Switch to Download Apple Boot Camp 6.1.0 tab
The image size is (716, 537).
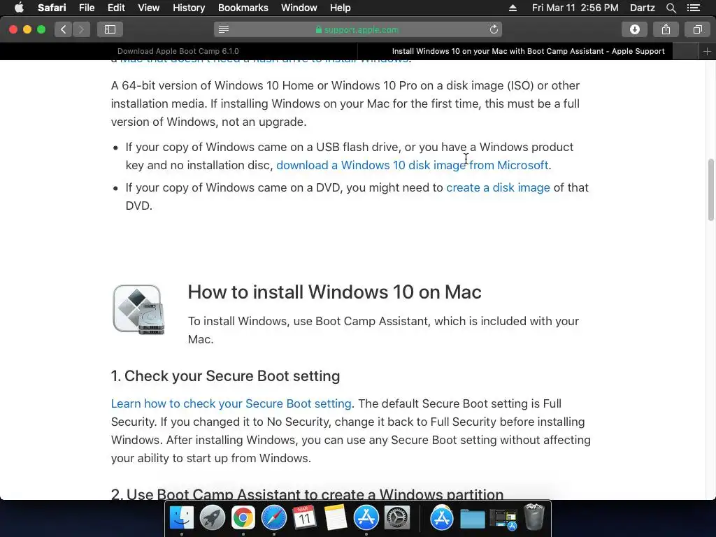click(178, 51)
